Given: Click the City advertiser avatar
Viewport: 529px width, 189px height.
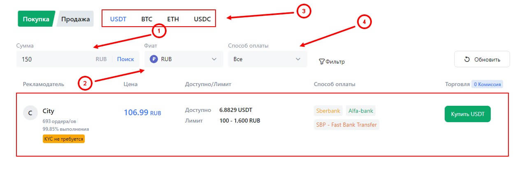Looking at the screenshot, I should [x=30, y=113].
